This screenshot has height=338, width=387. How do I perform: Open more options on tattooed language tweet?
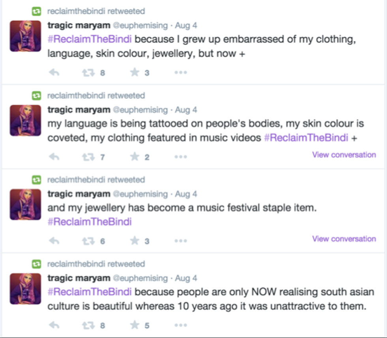coord(180,157)
